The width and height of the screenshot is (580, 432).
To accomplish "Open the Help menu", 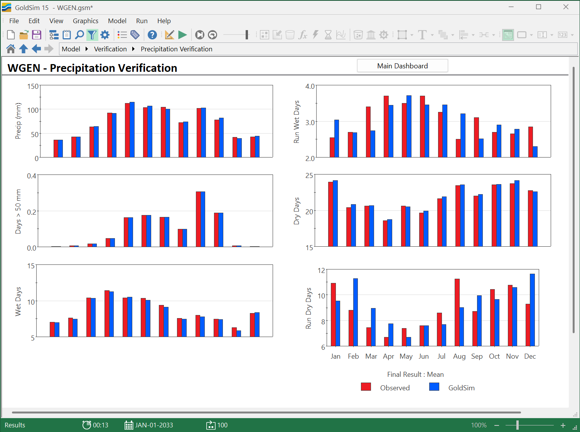I will click(x=164, y=21).
